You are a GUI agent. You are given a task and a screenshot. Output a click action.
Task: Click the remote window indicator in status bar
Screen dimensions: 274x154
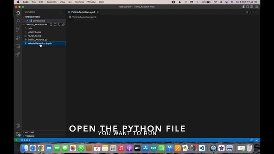point(17,140)
